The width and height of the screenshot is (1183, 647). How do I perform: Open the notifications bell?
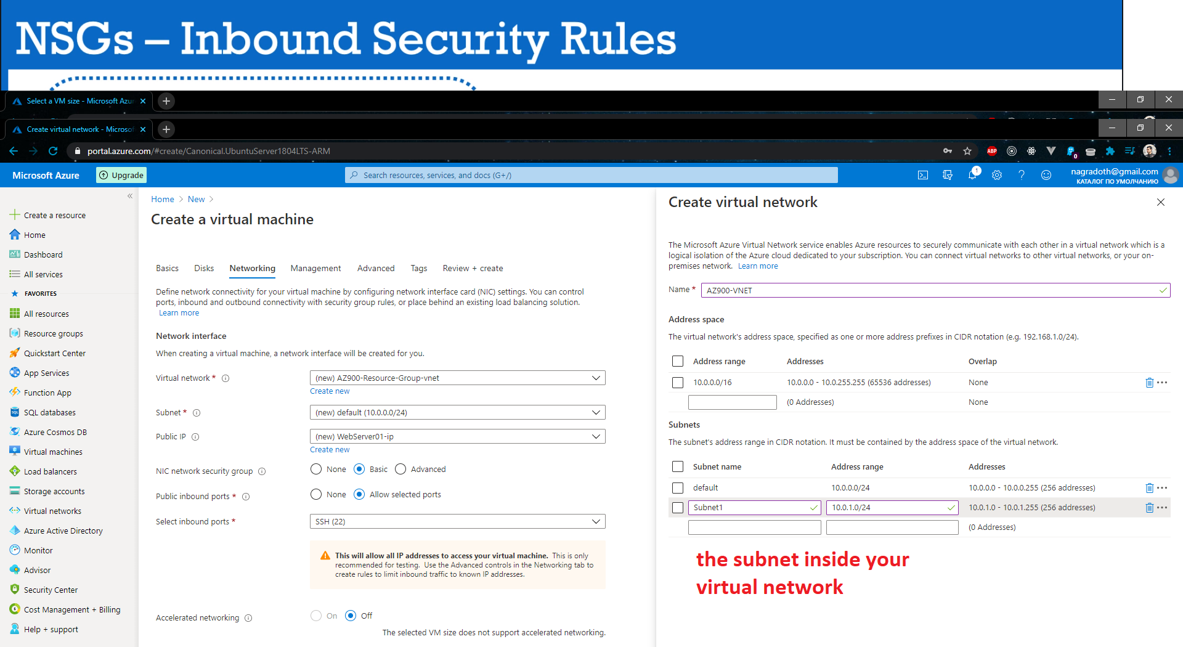pos(972,175)
